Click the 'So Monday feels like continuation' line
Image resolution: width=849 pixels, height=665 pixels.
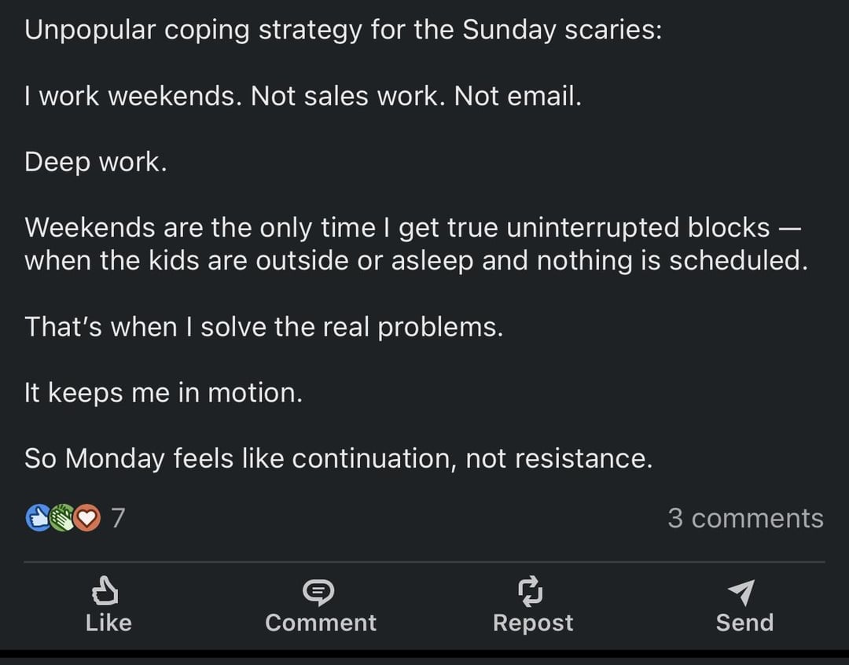tap(338, 458)
